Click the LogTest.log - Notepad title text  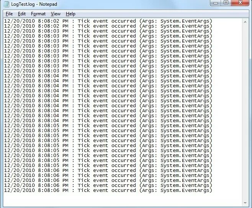34,4
